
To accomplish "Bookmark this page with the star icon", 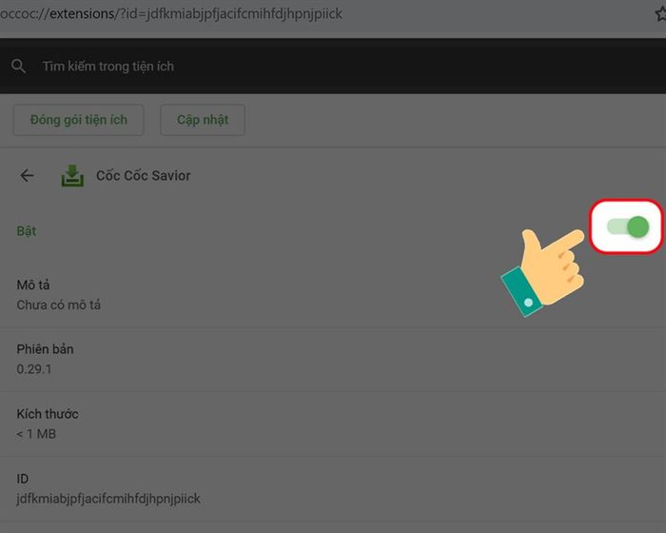I will [x=660, y=13].
